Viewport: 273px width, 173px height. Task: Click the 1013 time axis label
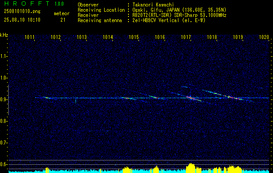pyautogui.click(x=82, y=37)
